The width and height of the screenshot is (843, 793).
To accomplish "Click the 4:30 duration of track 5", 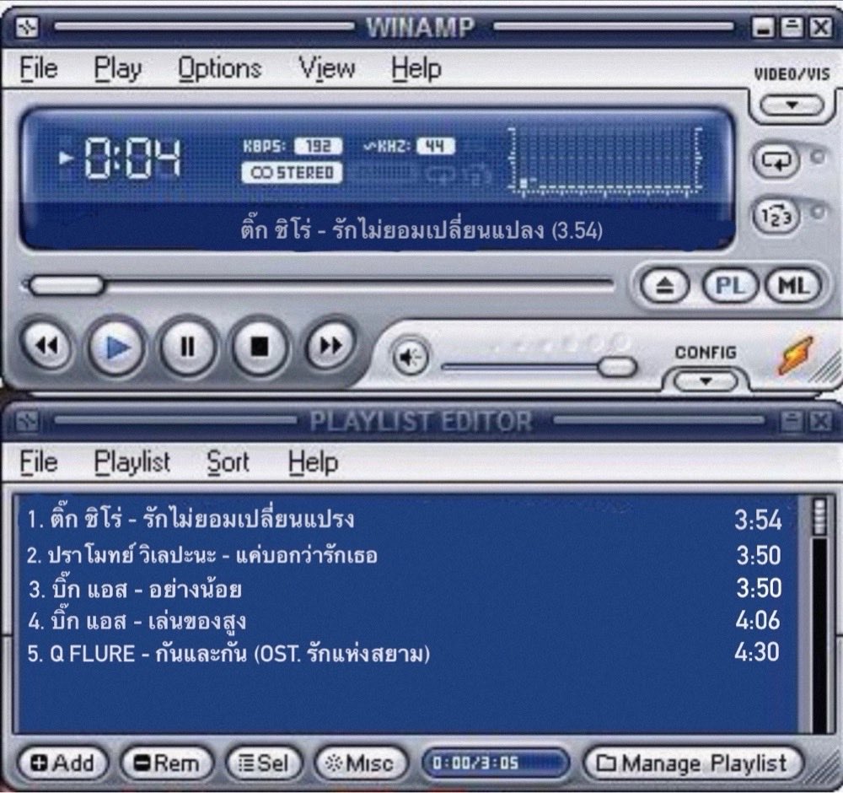I will click(757, 652).
